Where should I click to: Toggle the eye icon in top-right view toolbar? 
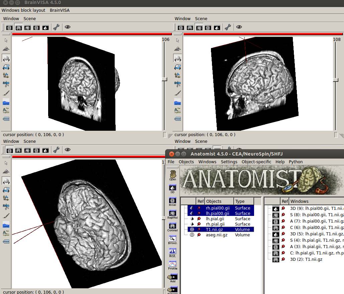(239, 27)
